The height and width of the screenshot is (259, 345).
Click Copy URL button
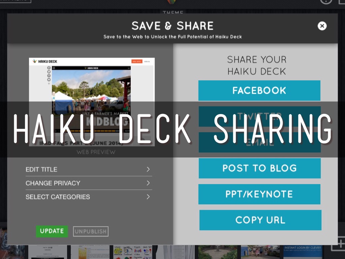(x=260, y=220)
